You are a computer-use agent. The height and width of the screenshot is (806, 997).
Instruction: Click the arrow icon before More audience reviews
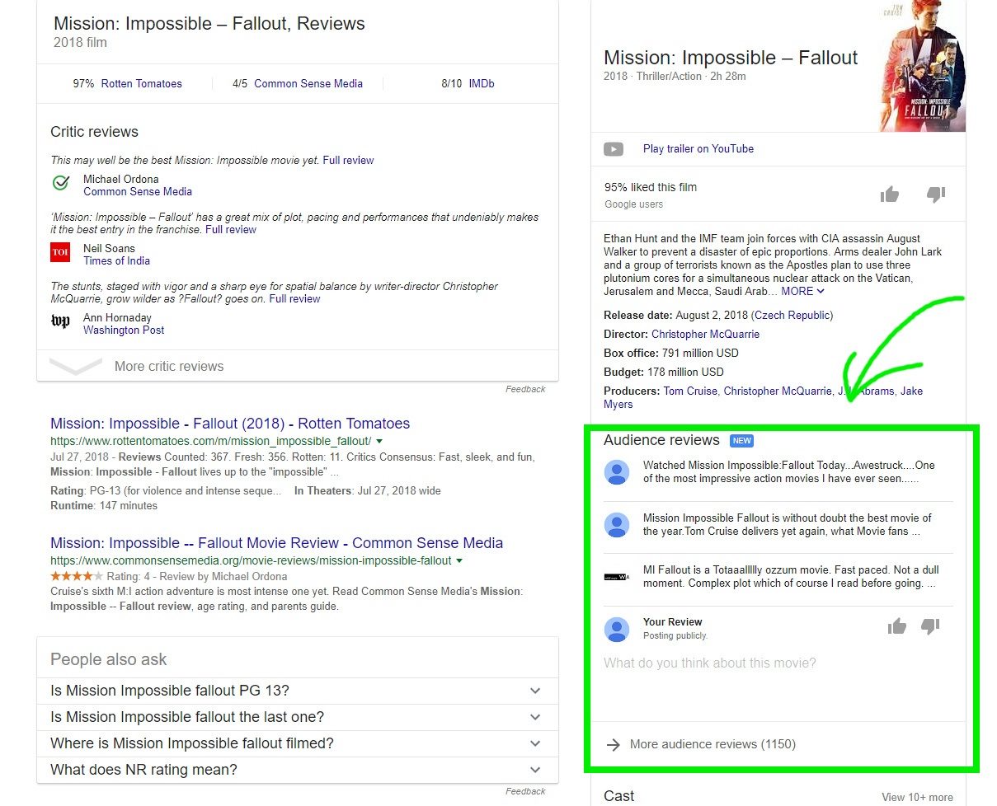613,745
